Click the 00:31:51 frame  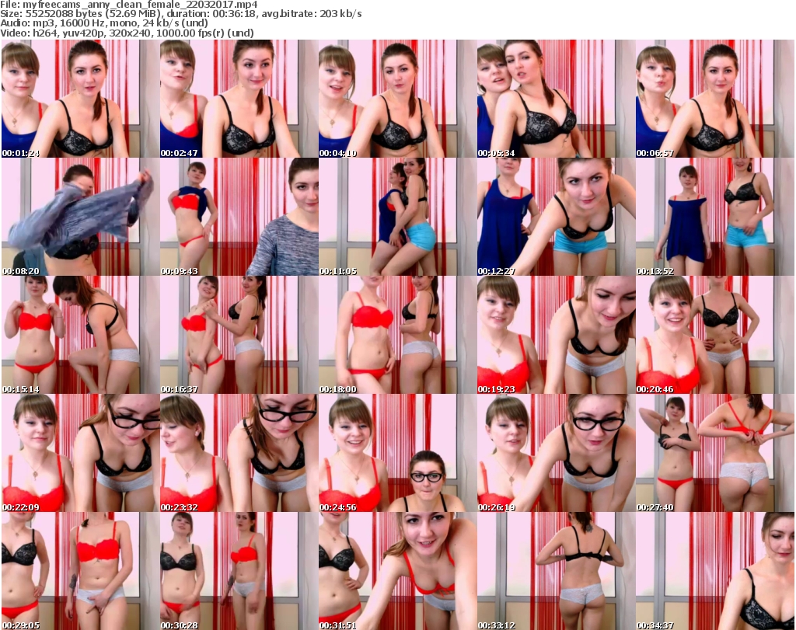[x=398, y=571]
